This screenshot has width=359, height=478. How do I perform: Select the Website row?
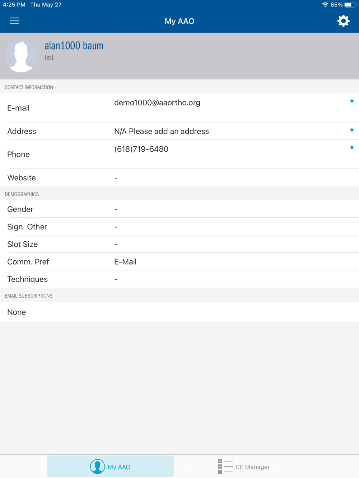pyautogui.click(x=179, y=178)
